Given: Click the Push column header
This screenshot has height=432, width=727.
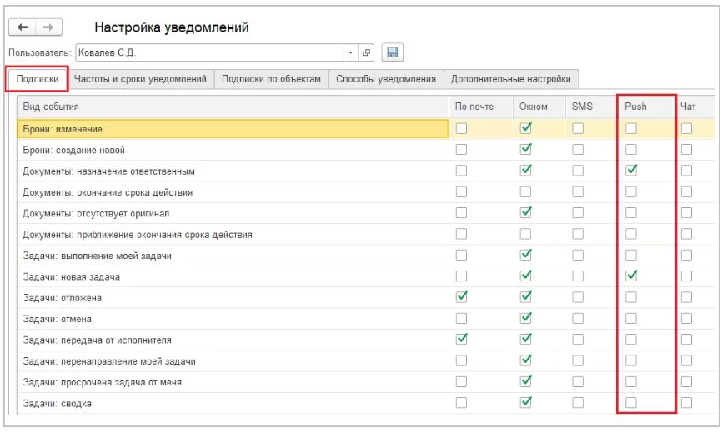Looking at the screenshot, I should (635, 107).
